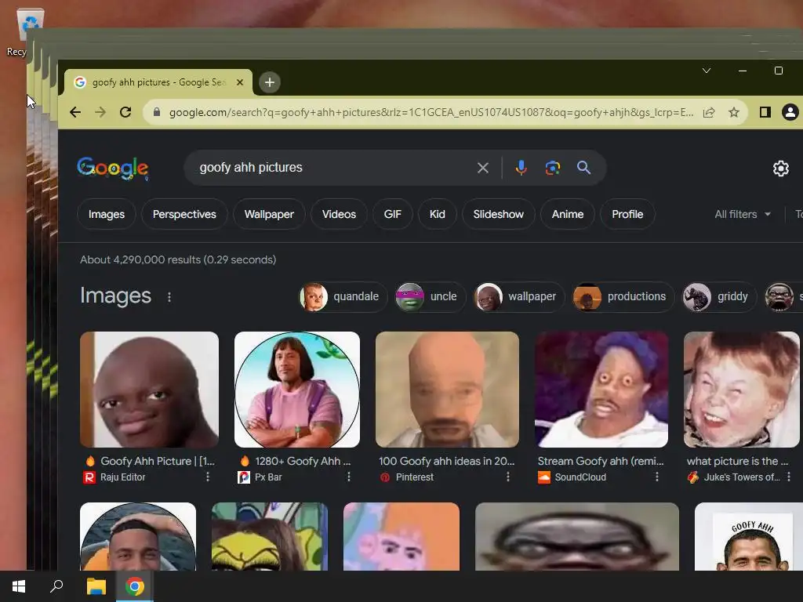Click the results count text

tap(178, 259)
